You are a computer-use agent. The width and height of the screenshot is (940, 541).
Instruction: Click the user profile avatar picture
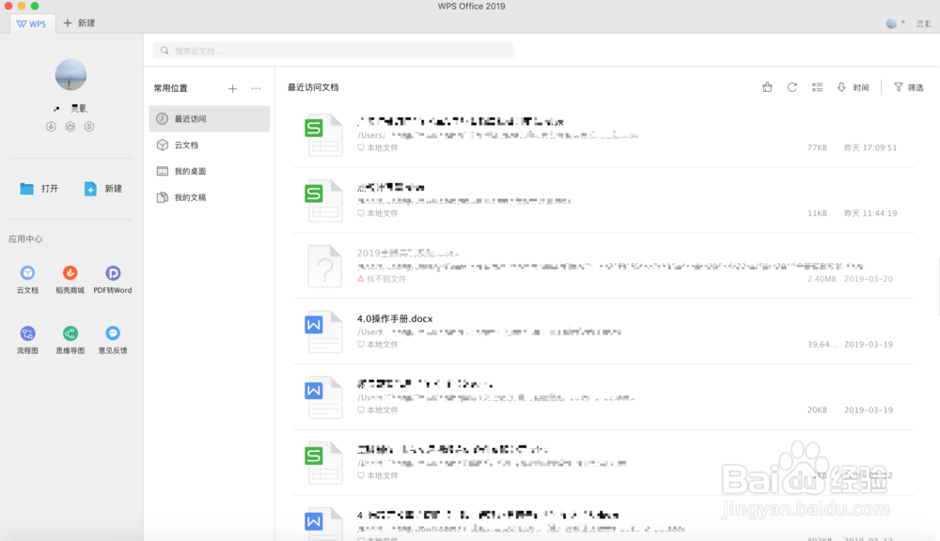pyautogui.click(x=70, y=75)
